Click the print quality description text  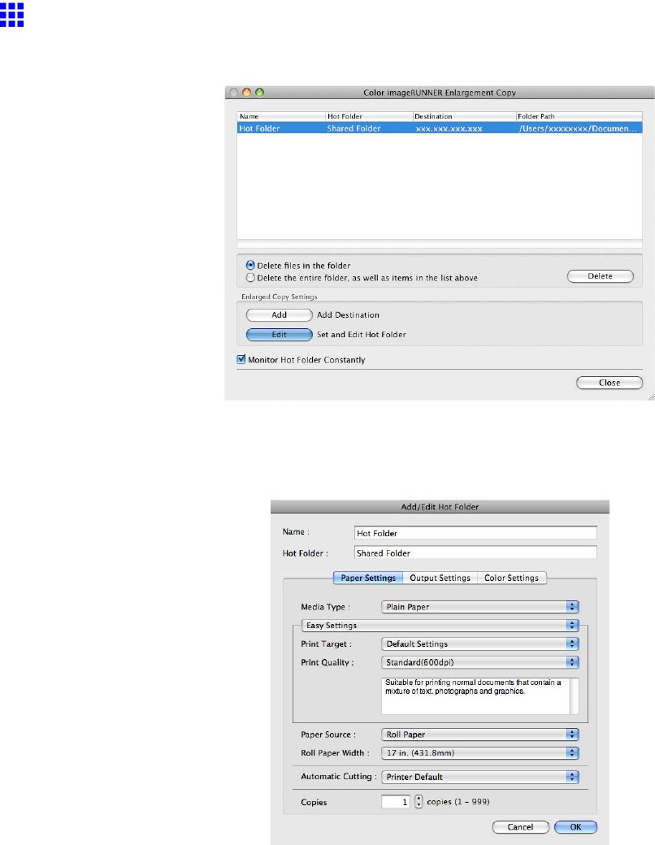(473, 687)
